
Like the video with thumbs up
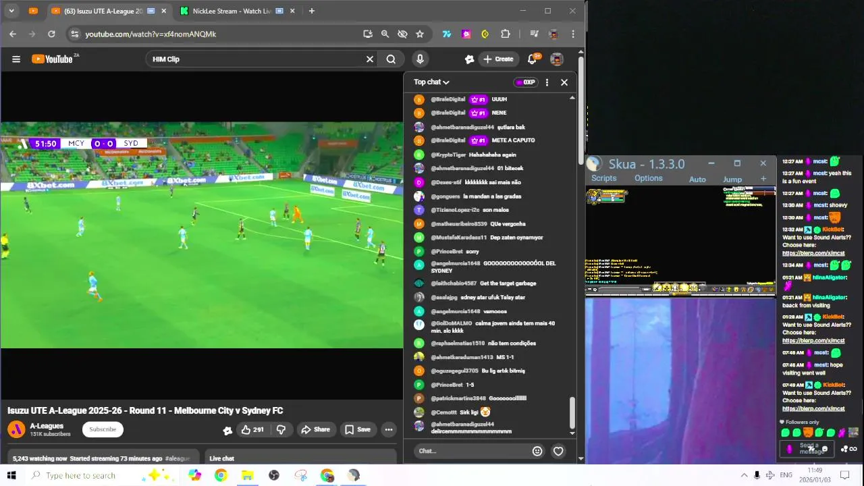[x=252, y=429]
